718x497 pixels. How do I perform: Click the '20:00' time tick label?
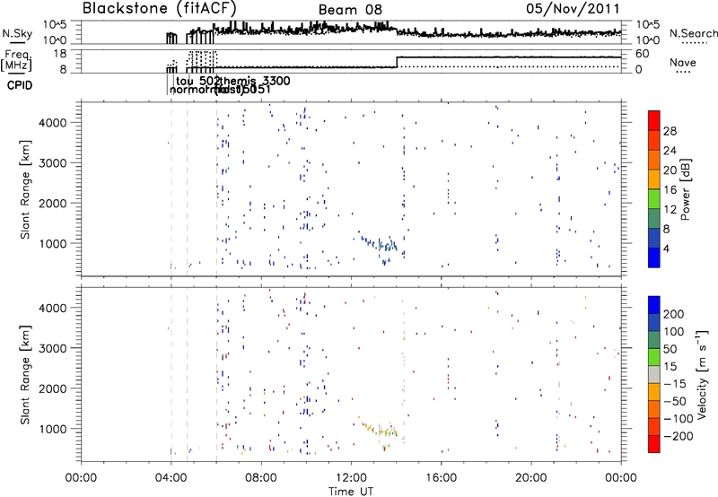[531, 478]
